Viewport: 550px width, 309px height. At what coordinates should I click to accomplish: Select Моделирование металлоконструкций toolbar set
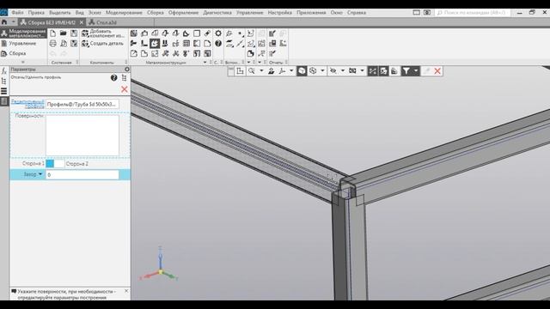point(23,33)
